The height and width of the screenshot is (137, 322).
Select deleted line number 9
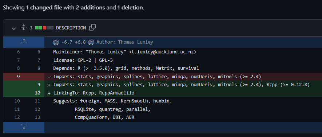19,77
